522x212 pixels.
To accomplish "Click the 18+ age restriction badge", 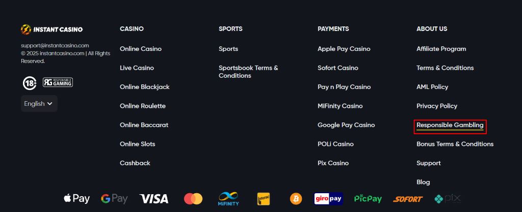I will point(30,83).
